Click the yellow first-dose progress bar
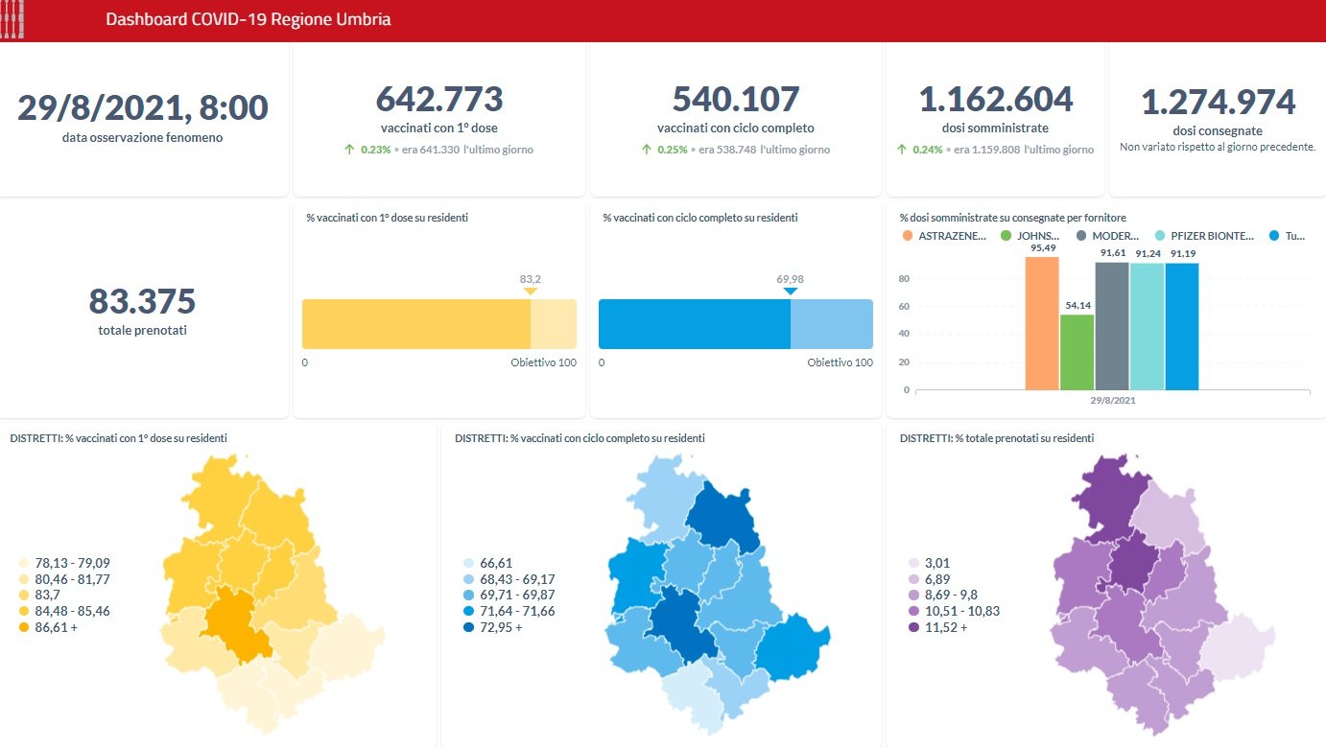This screenshot has height=748, width=1326. (x=415, y=324)
